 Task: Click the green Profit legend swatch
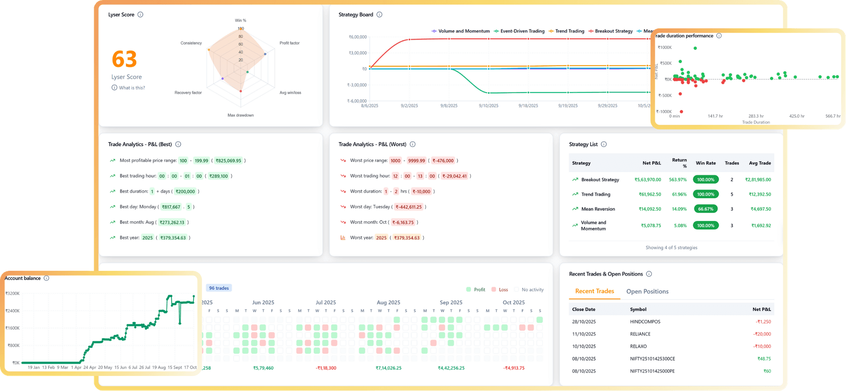[468, 290]
